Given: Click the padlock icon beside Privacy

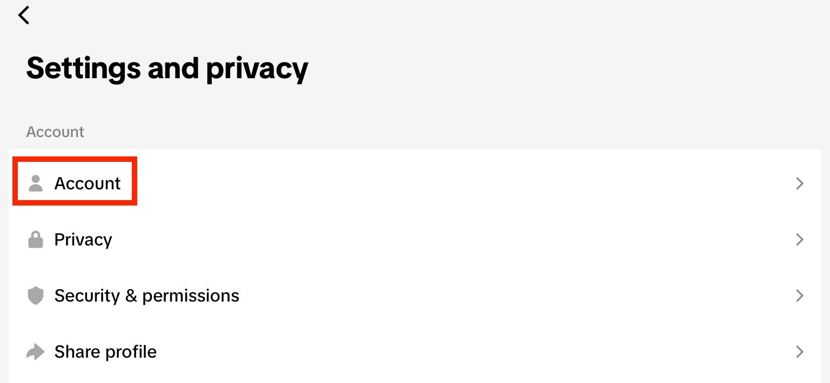Looking at the screenshot, I should click(x=36, y=240).
